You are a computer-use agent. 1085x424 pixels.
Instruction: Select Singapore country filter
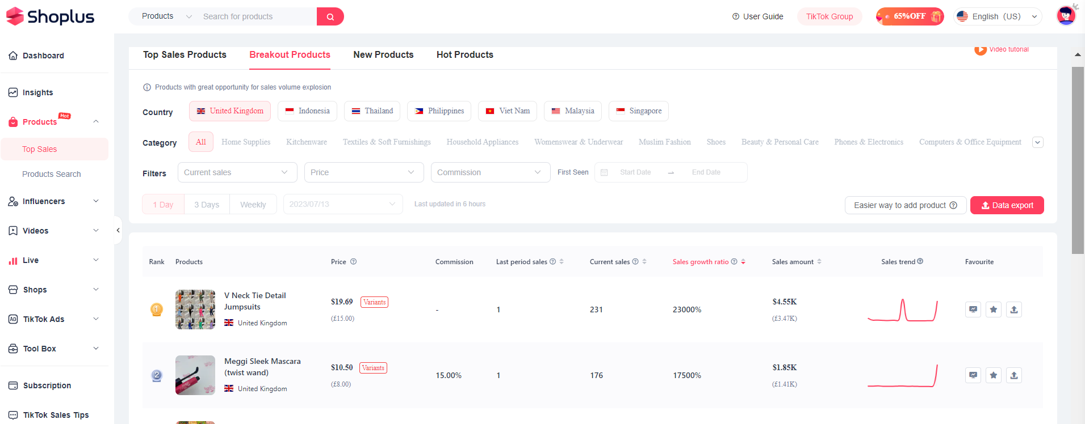click(639, 111)
